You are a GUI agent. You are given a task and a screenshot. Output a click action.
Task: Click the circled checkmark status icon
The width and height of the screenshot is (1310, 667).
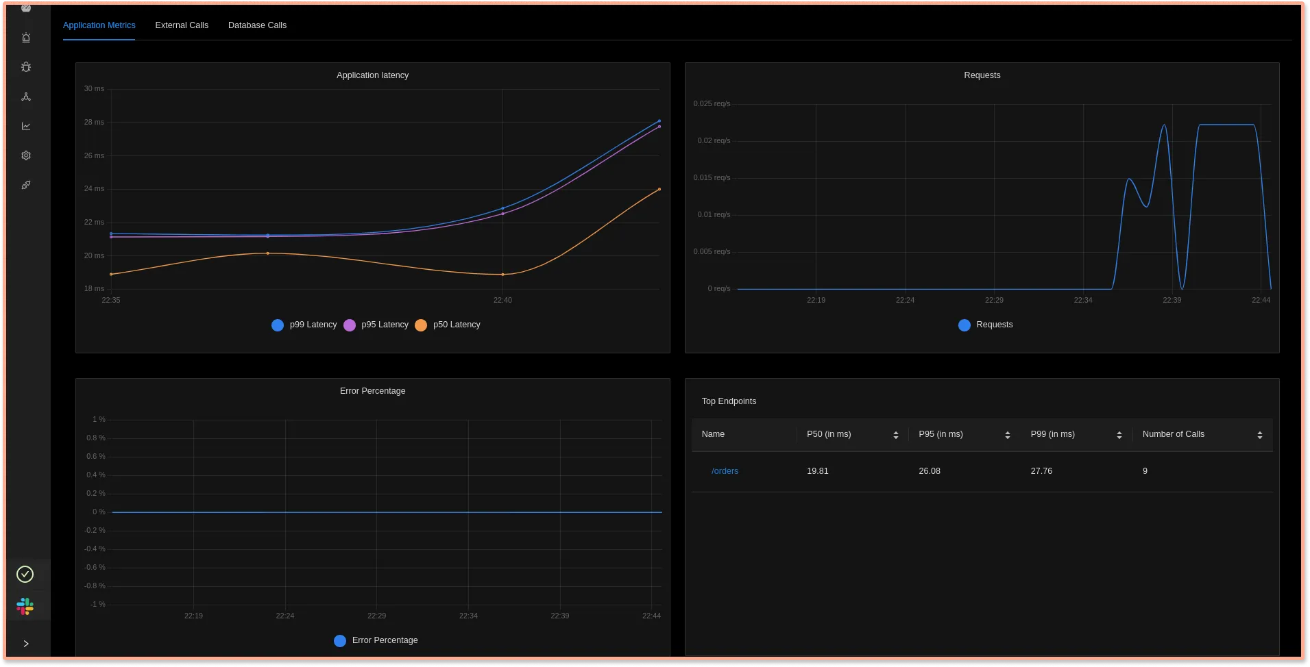coord(25,574)
